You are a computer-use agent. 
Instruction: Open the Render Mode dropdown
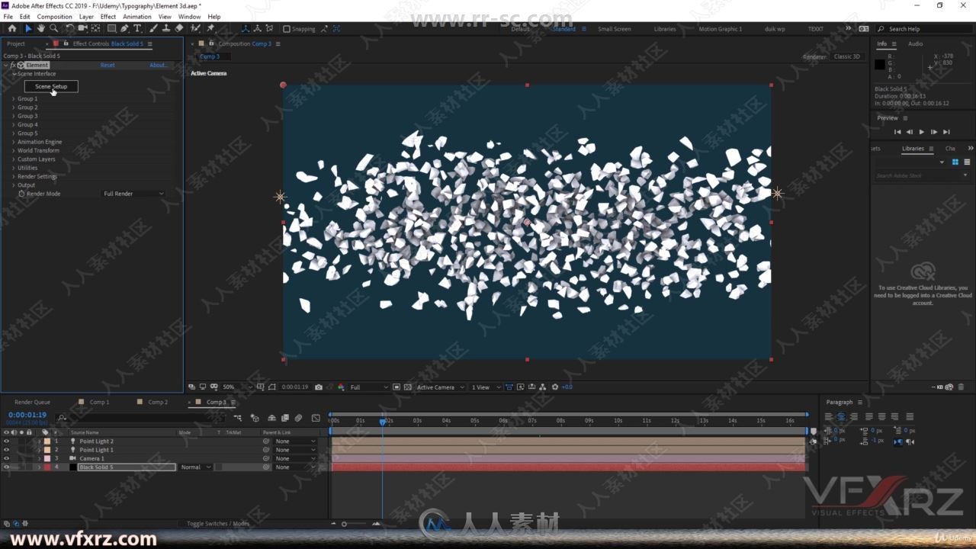coord(134,194)
